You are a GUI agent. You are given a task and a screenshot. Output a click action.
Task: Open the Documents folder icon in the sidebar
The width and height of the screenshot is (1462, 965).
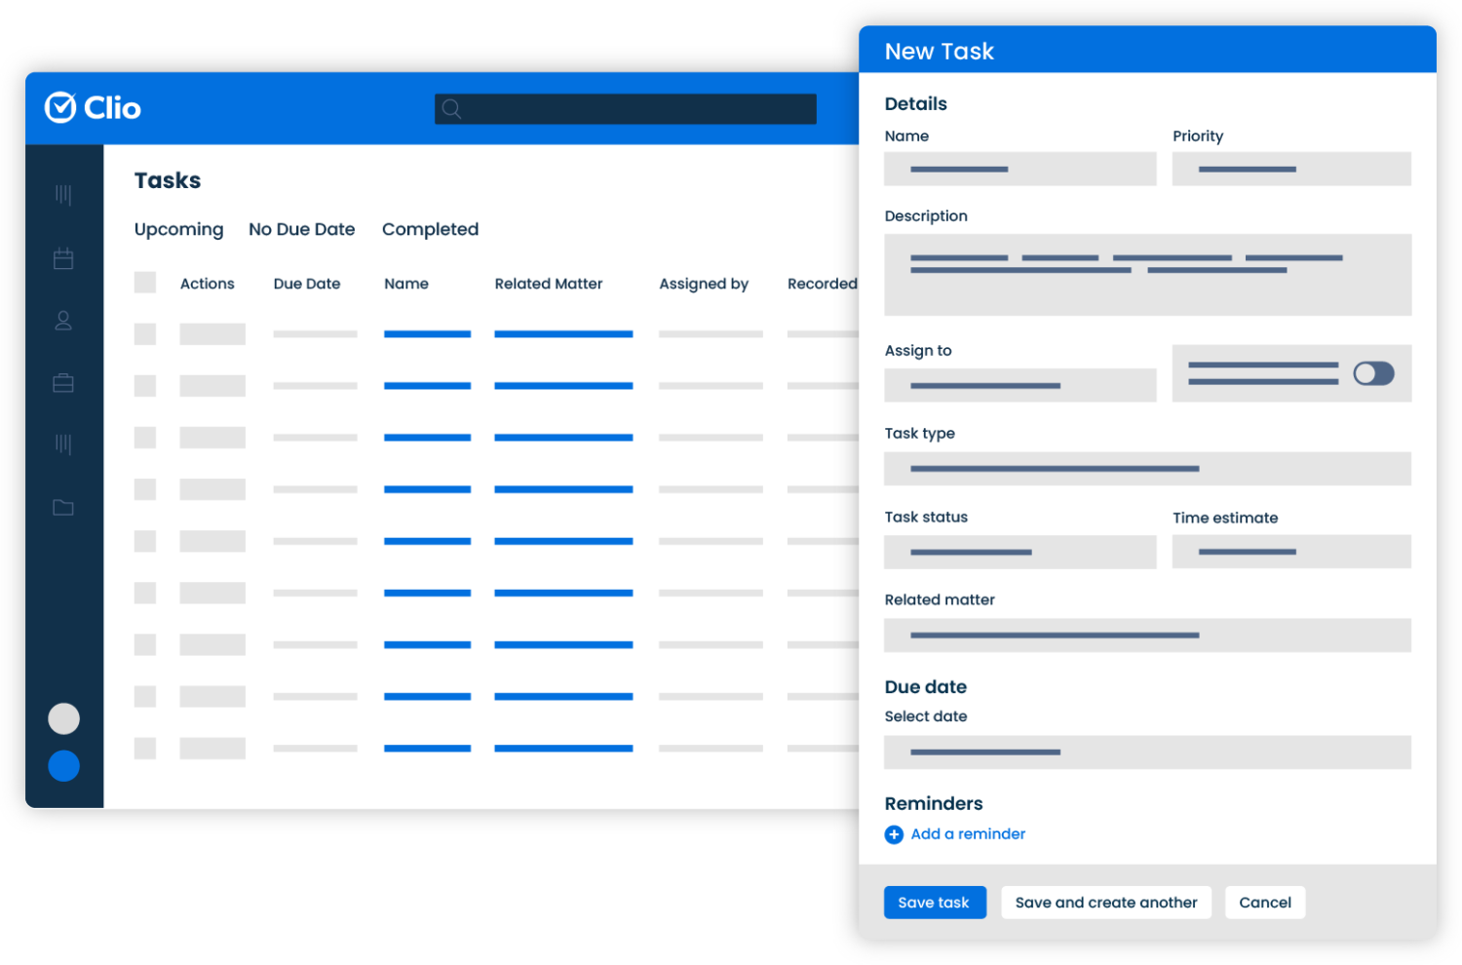click(63, 507)
